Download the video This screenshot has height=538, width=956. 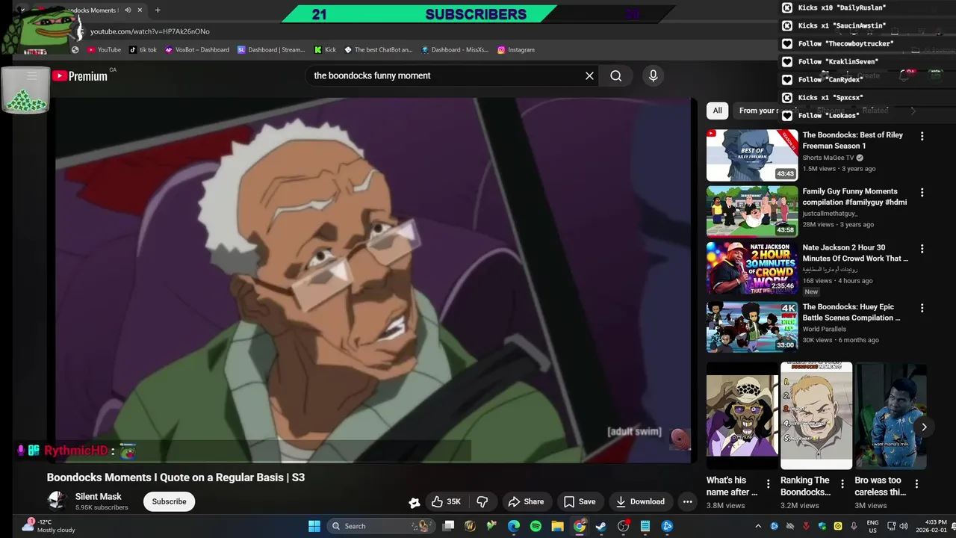(x=640, y=501)
